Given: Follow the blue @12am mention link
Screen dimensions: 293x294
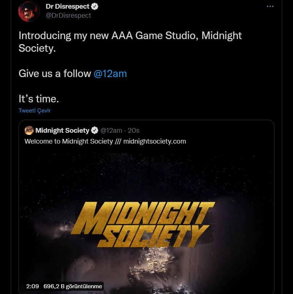Looking at the screenshot, I should pyautogui.click(x=110, y=73).
